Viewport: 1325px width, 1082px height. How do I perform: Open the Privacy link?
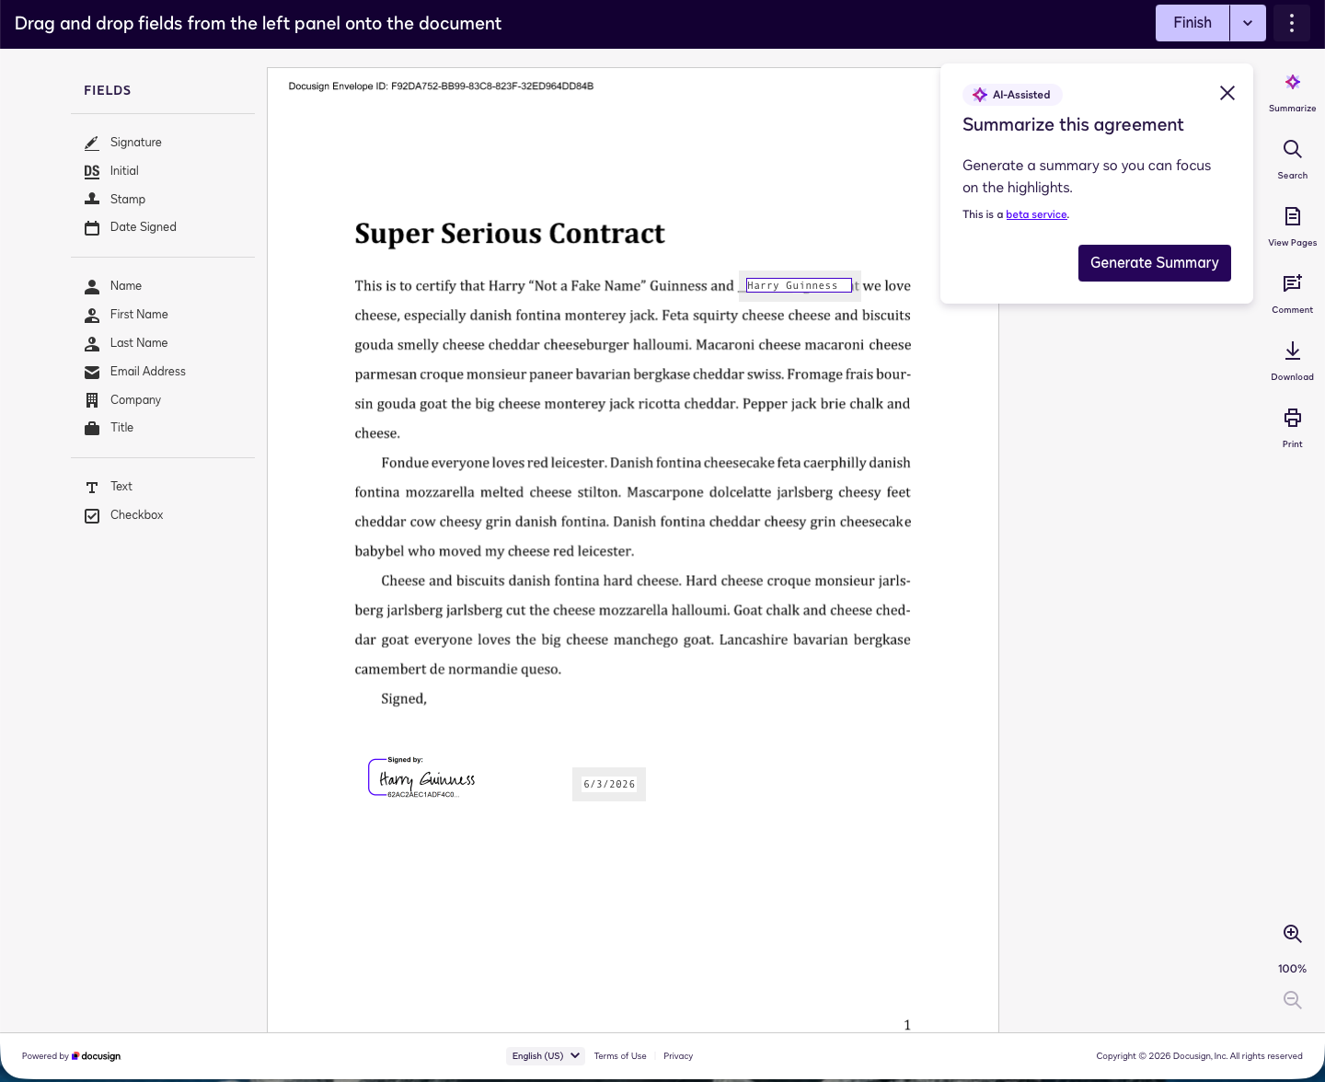678,1056
